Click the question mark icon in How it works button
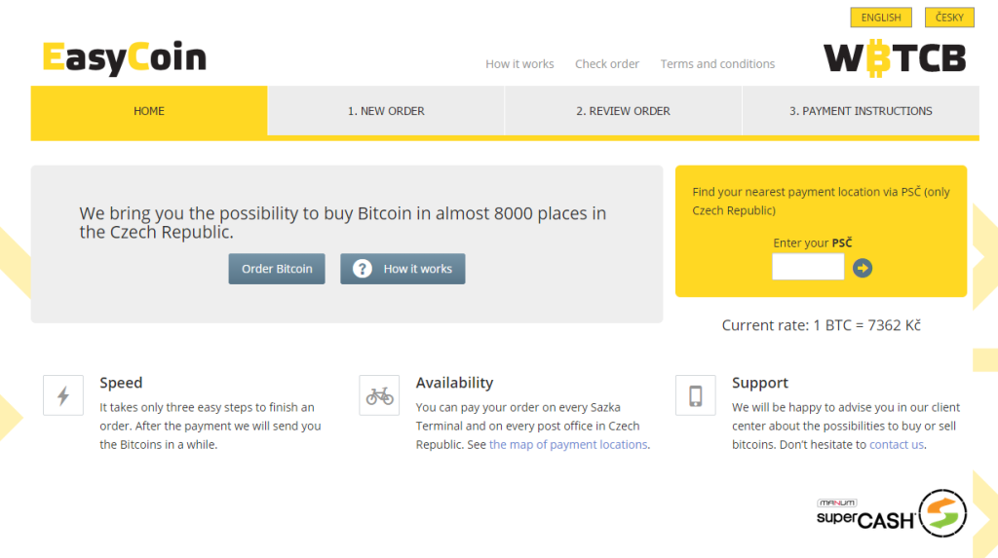 (363, 269)
